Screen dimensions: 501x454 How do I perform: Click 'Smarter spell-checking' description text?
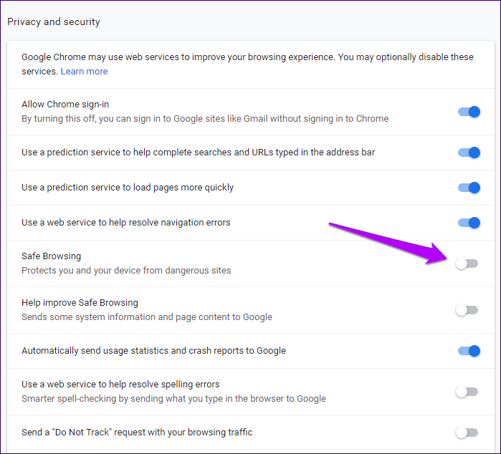click(174, 398)
